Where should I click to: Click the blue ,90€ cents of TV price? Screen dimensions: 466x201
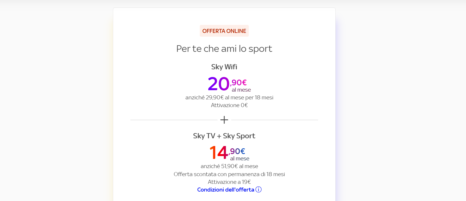[237, 151]
